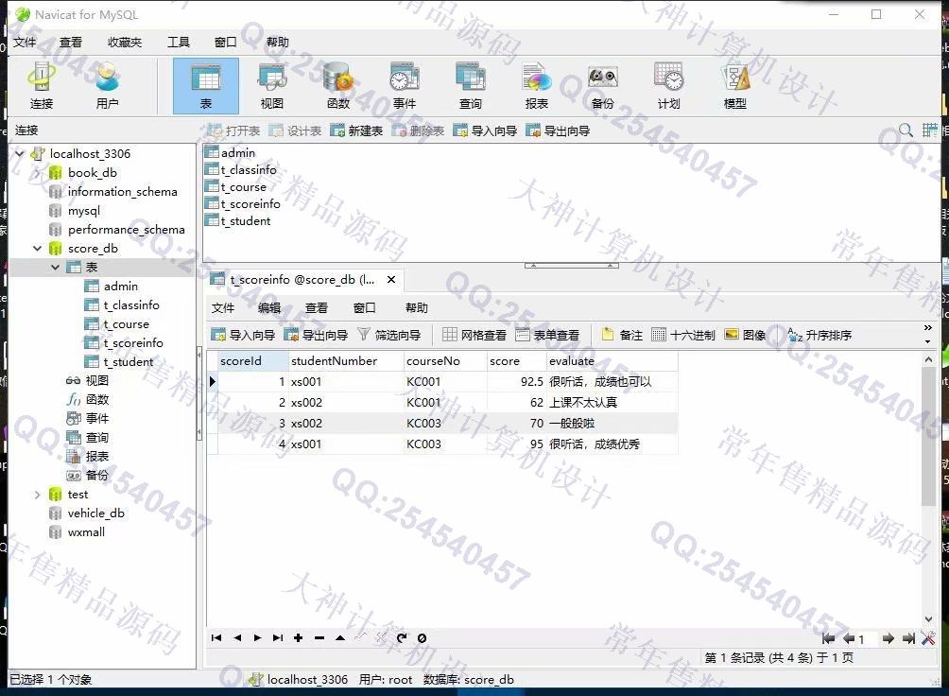
Task: Close the t_scoreinfo tab
Action: pos(391,279)
